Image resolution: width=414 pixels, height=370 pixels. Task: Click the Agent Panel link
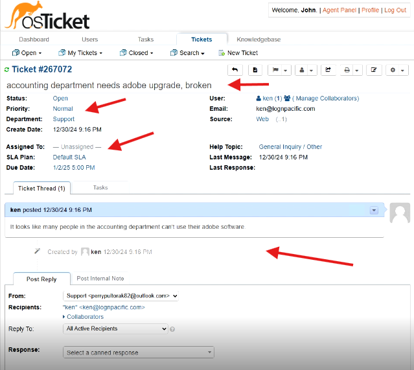pyautogui.click(x=339, y=10)
